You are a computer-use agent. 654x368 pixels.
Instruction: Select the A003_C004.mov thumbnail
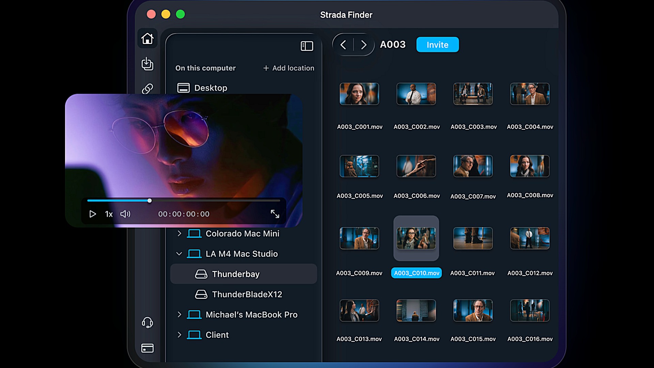click(x=530, y=94)
